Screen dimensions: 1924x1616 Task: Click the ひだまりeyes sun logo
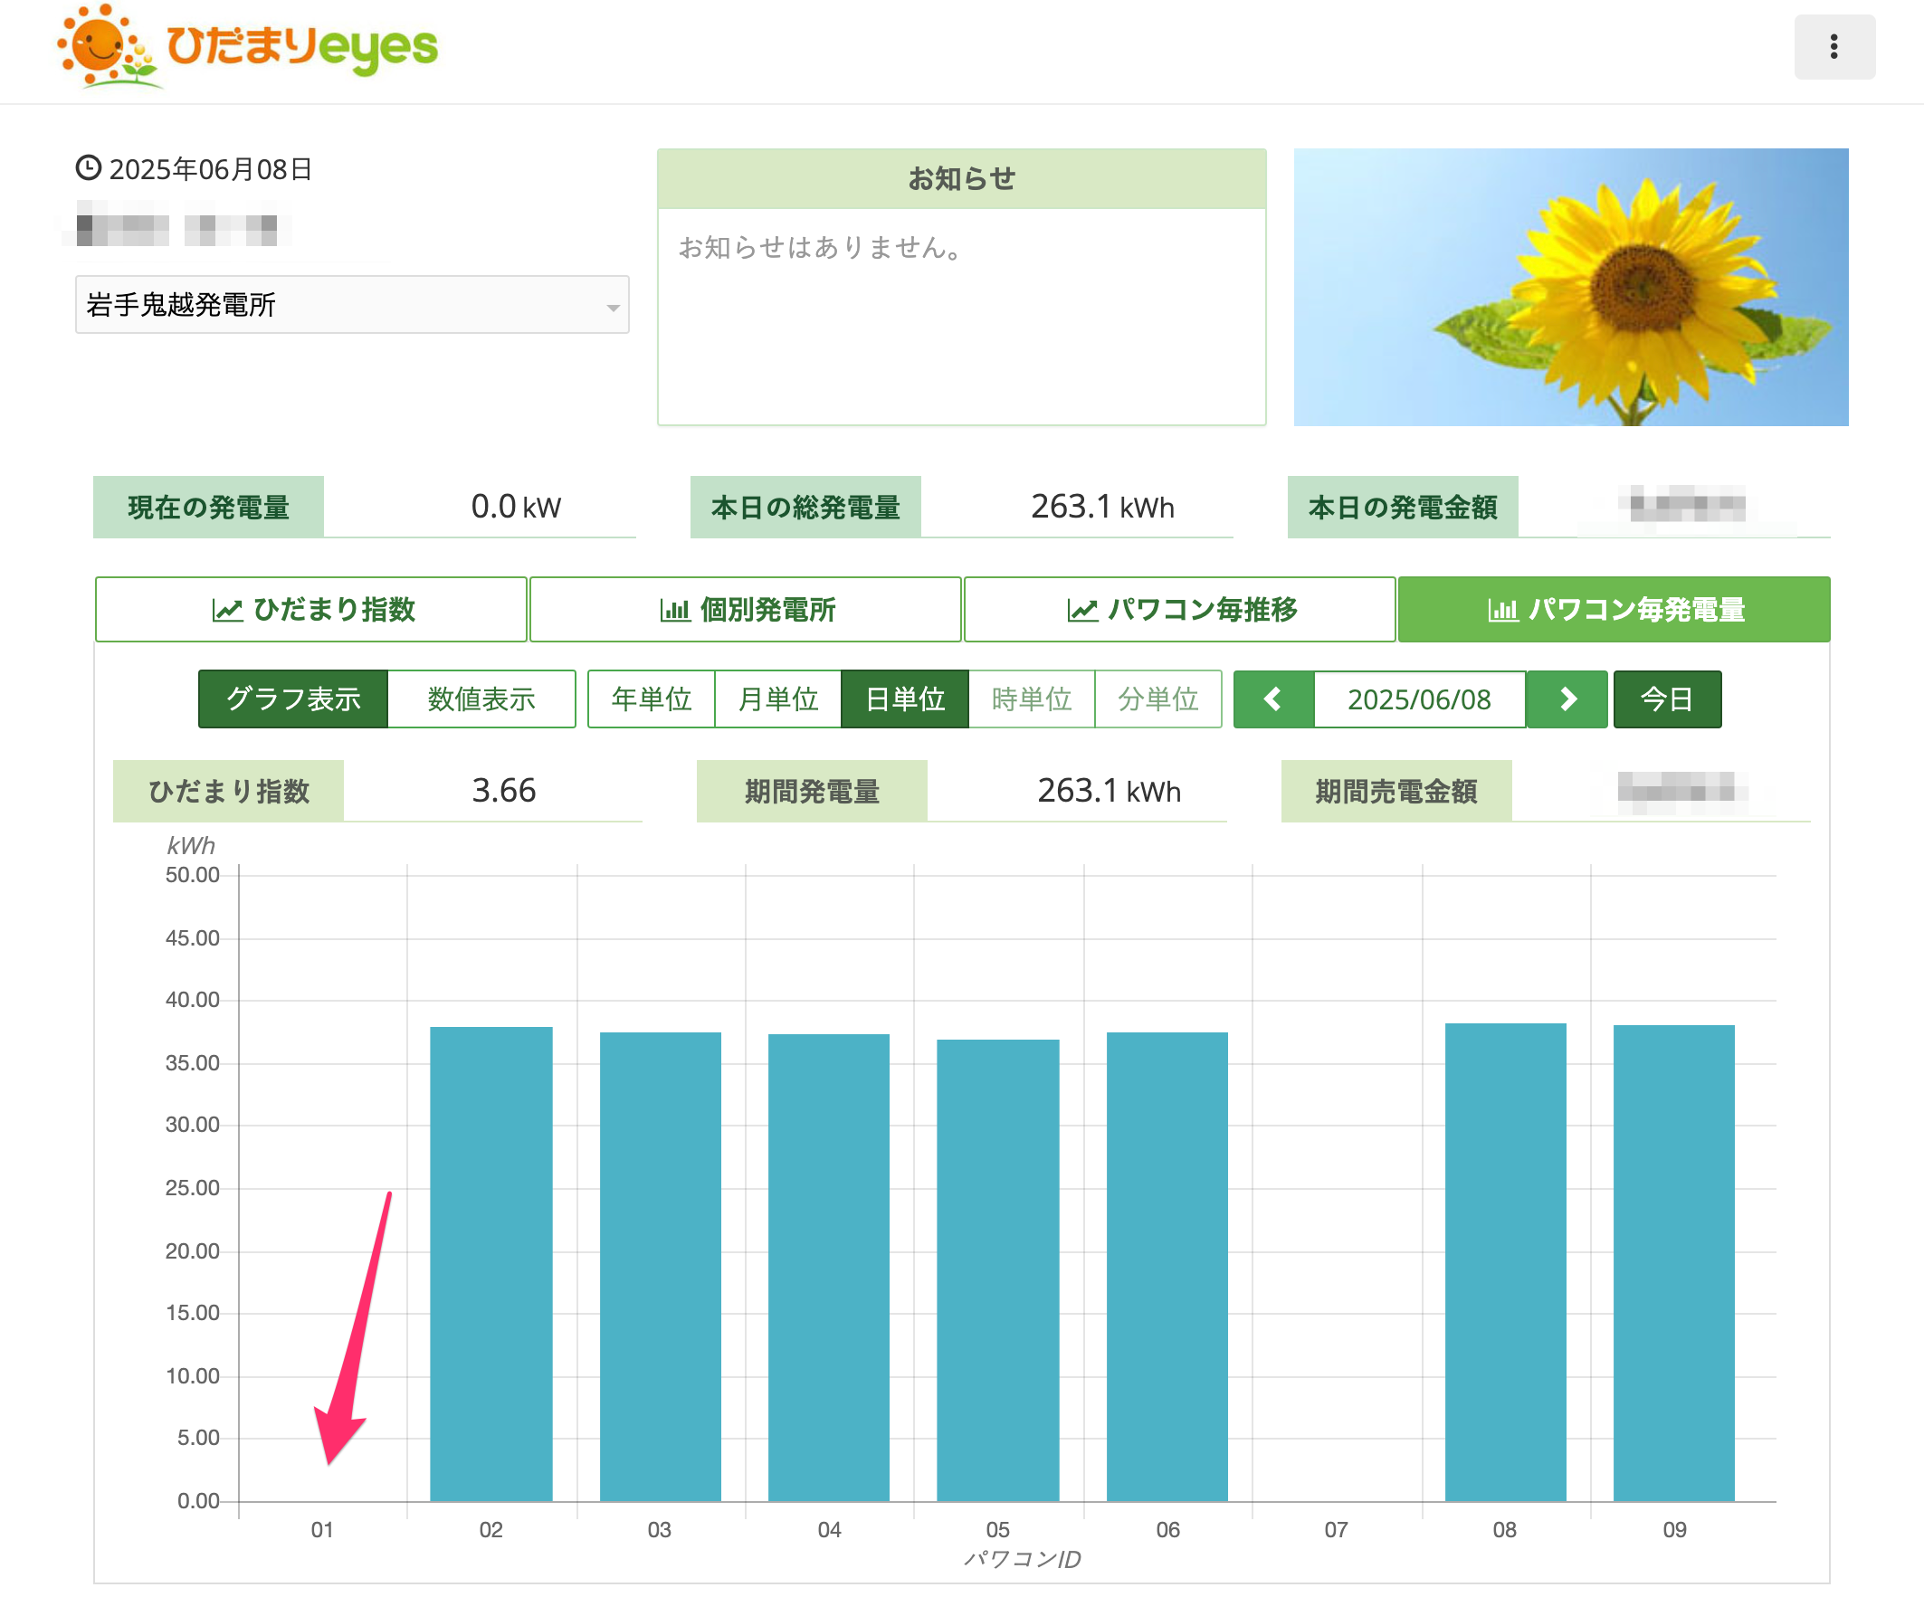[247, 46]
